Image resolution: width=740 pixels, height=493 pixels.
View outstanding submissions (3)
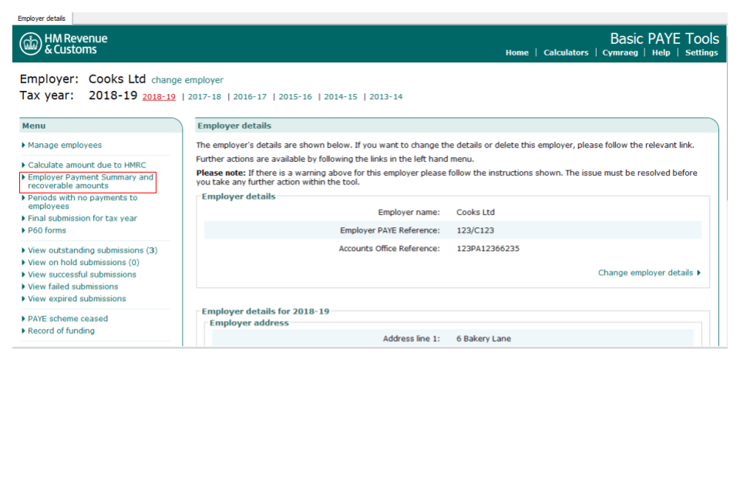92,250
